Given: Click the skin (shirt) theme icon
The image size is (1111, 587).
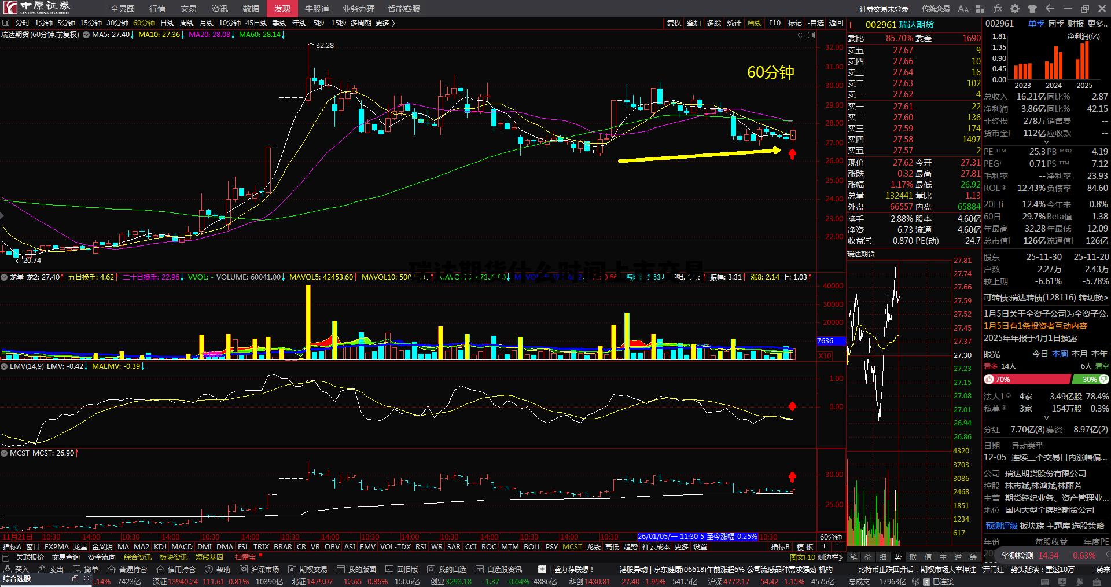Looking at the screenshot, I should pyautogui.click(x=1032, y=9).
